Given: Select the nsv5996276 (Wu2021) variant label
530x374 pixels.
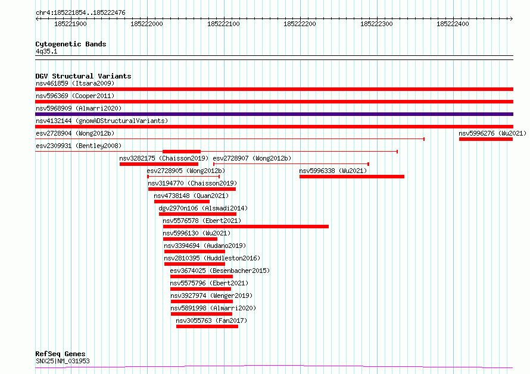Looking at the screenshot, I should click(492, 133).
